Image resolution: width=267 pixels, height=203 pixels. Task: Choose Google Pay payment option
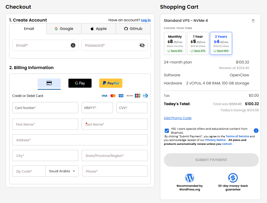click(80, 83)
